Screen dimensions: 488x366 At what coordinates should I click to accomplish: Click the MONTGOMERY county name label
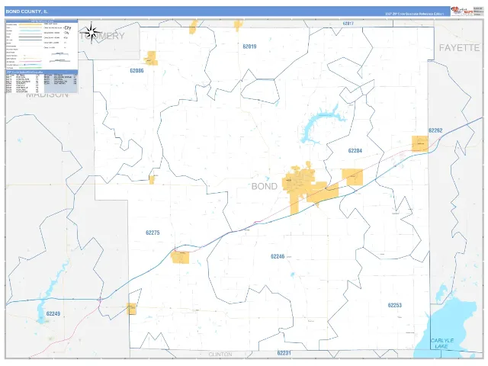102,36
